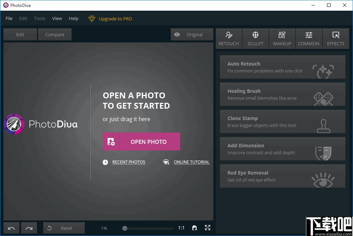Click the Compare view button

coord(55,35)
